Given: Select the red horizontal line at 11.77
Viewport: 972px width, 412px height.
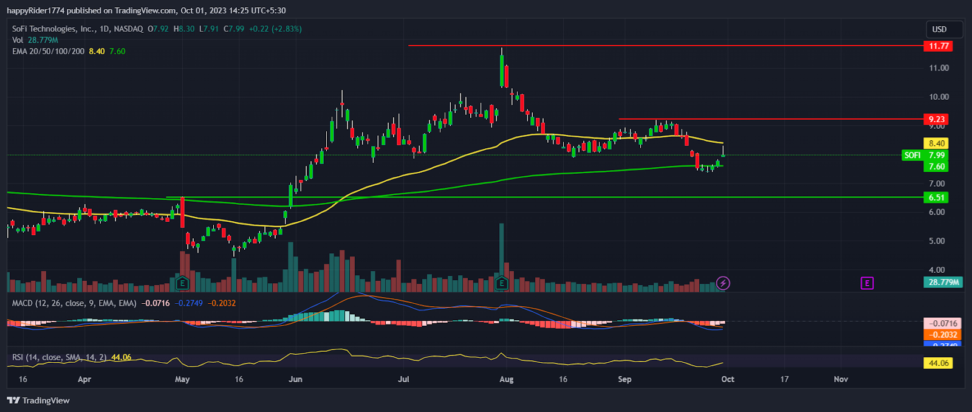Looking at the screenshot, I should [665, 46].
